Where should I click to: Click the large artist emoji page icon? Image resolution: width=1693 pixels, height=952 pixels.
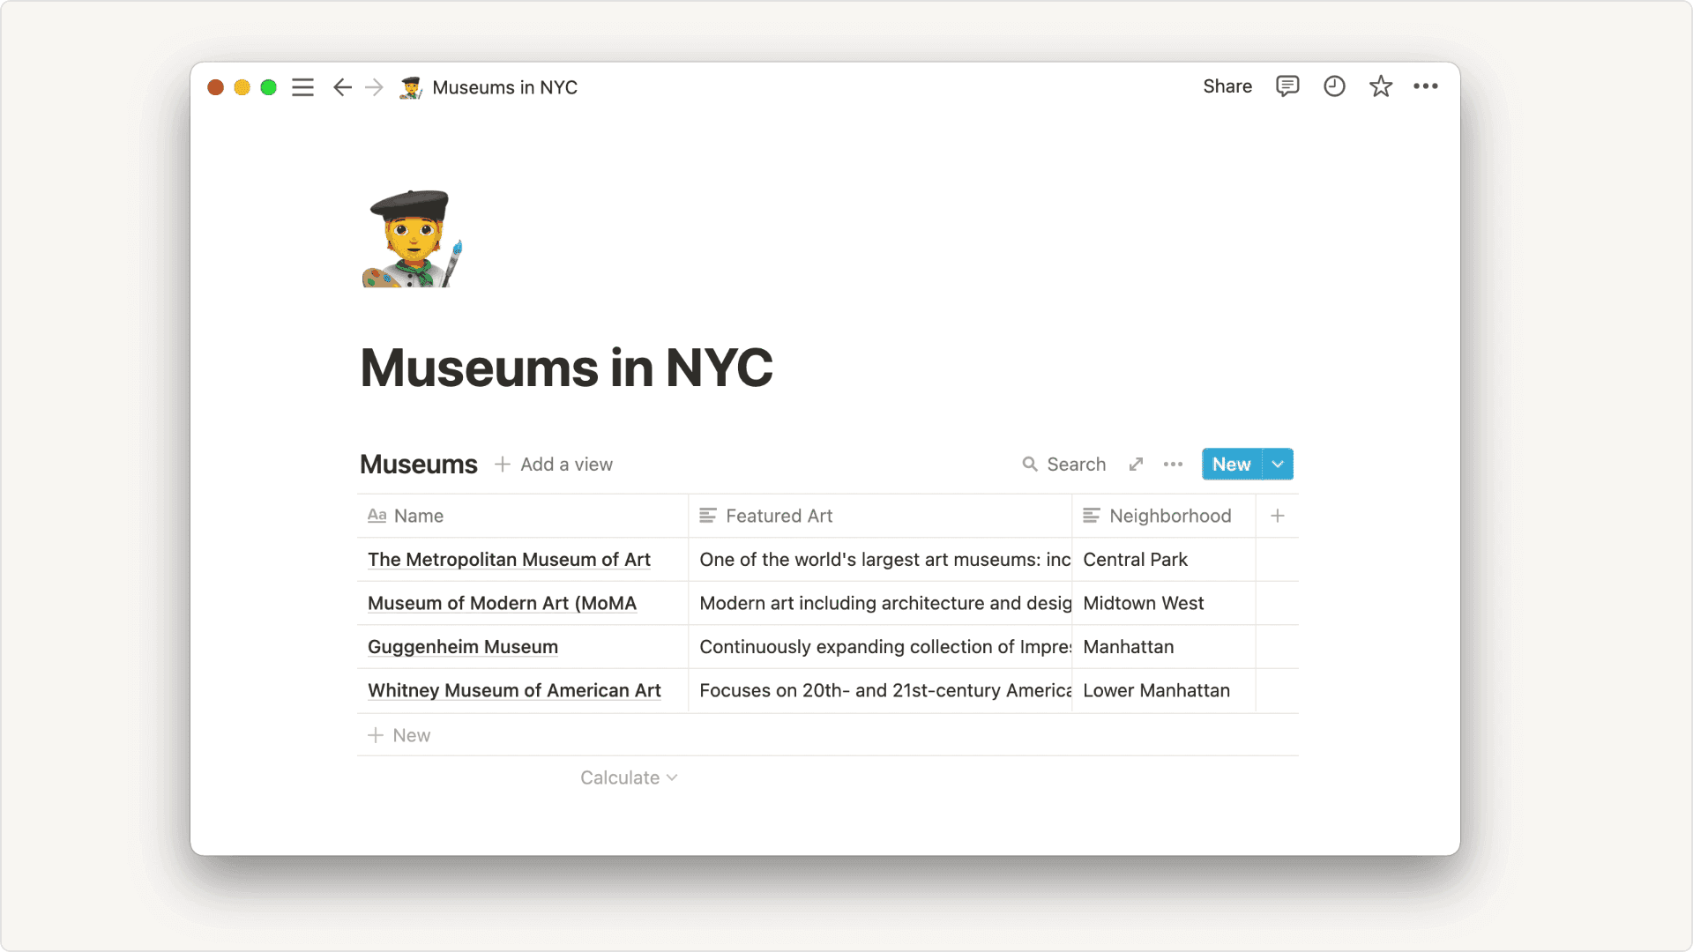[413, 238]
